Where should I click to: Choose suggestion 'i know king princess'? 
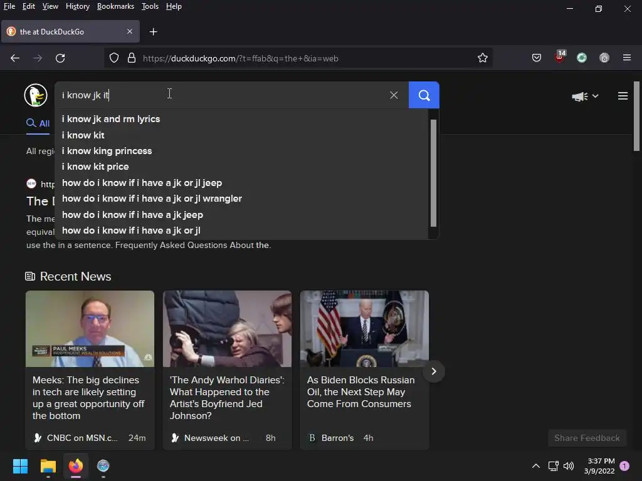[241, 151]
